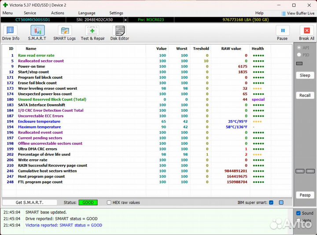Open the Service menu
The width and height of the screenshot is (317, 235).
[30, 13]
